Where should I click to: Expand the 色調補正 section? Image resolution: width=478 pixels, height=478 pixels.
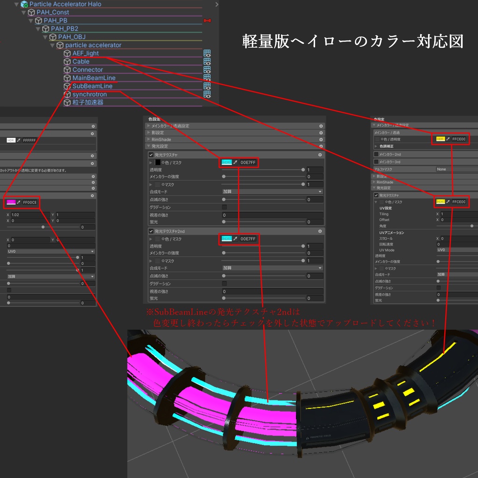(x=376, y=146)
